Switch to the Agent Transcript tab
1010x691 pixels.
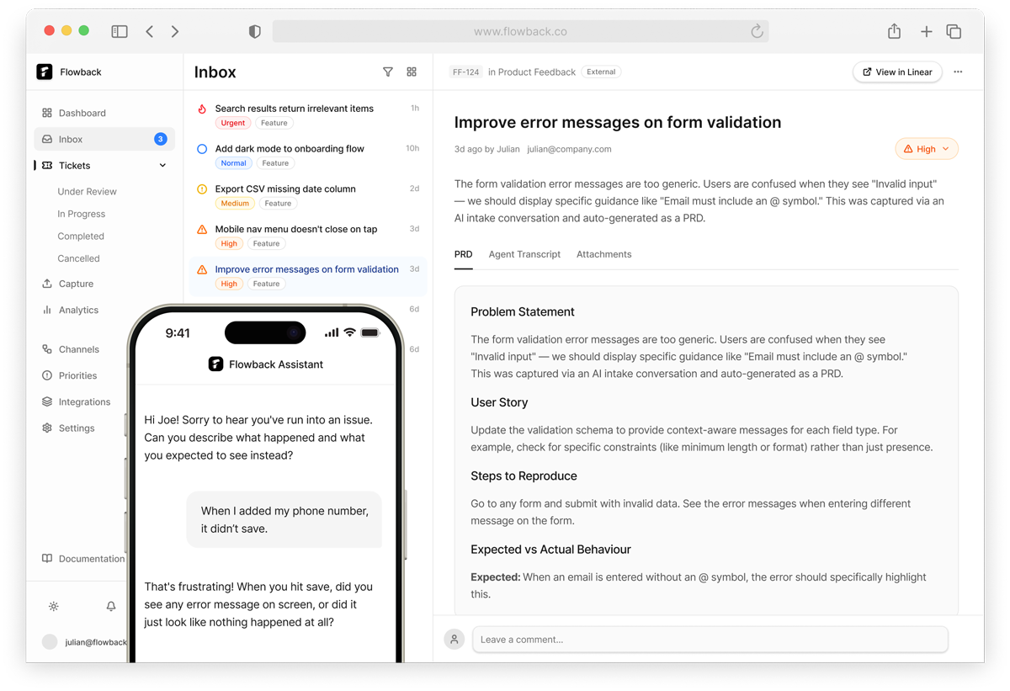coord(524,254)
